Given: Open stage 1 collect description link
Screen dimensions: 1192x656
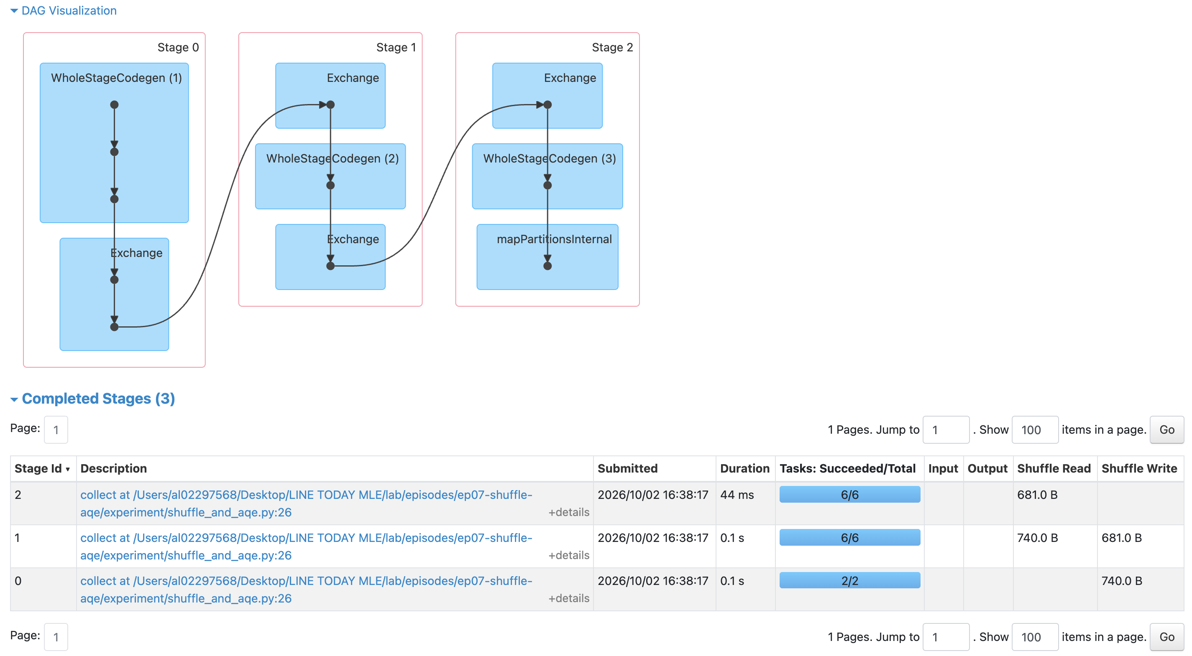Looking at the screenshot, I should 306,547.
